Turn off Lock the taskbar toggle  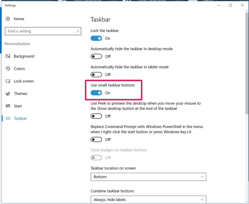pos(96,38)
